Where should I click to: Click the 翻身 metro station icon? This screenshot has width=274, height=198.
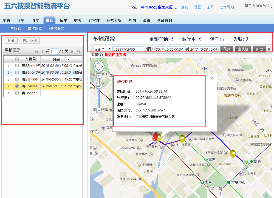(252, 162)
